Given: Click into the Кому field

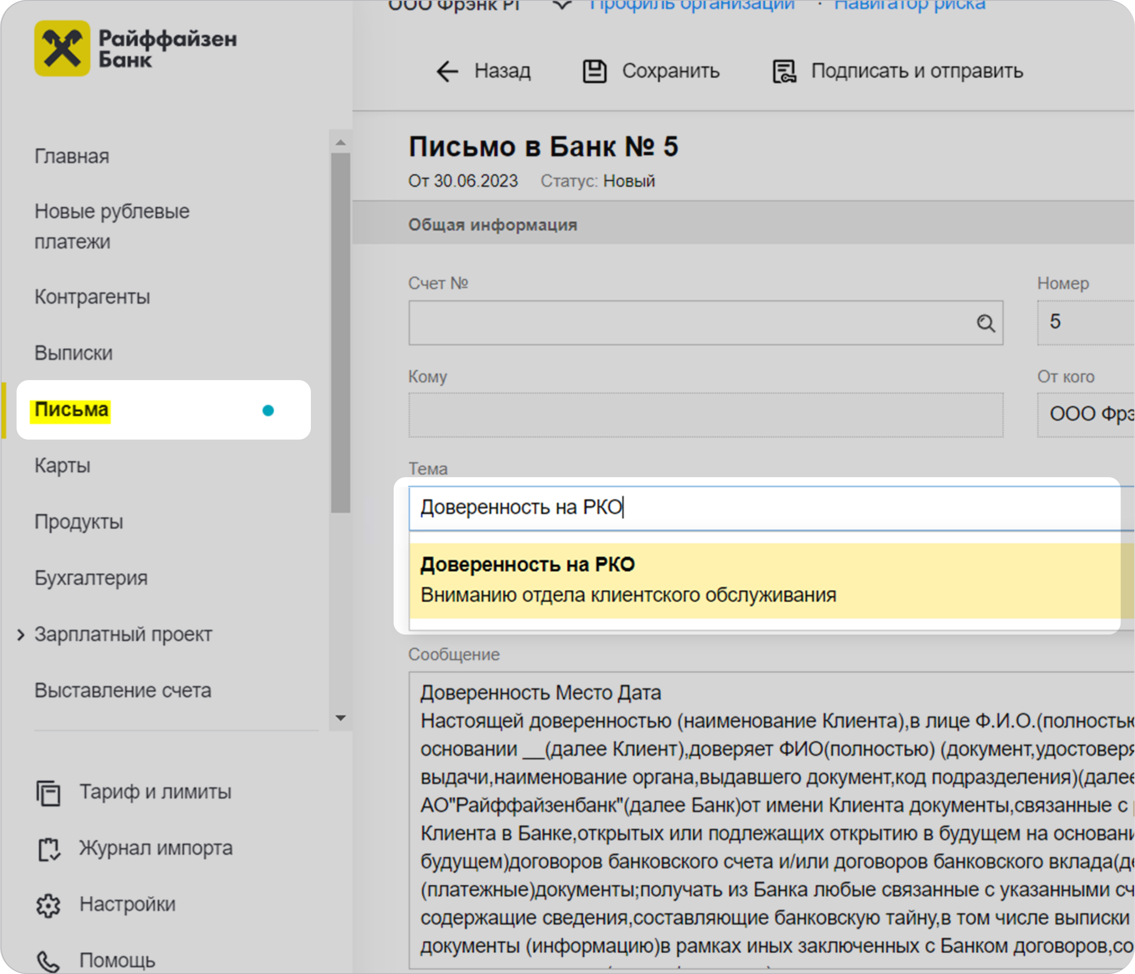Looking at the screenshot, I should 706,415.
